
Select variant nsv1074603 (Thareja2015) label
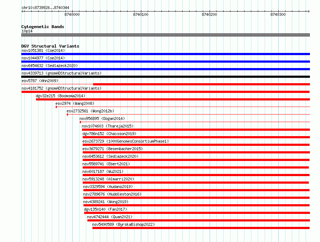(108, 126)
